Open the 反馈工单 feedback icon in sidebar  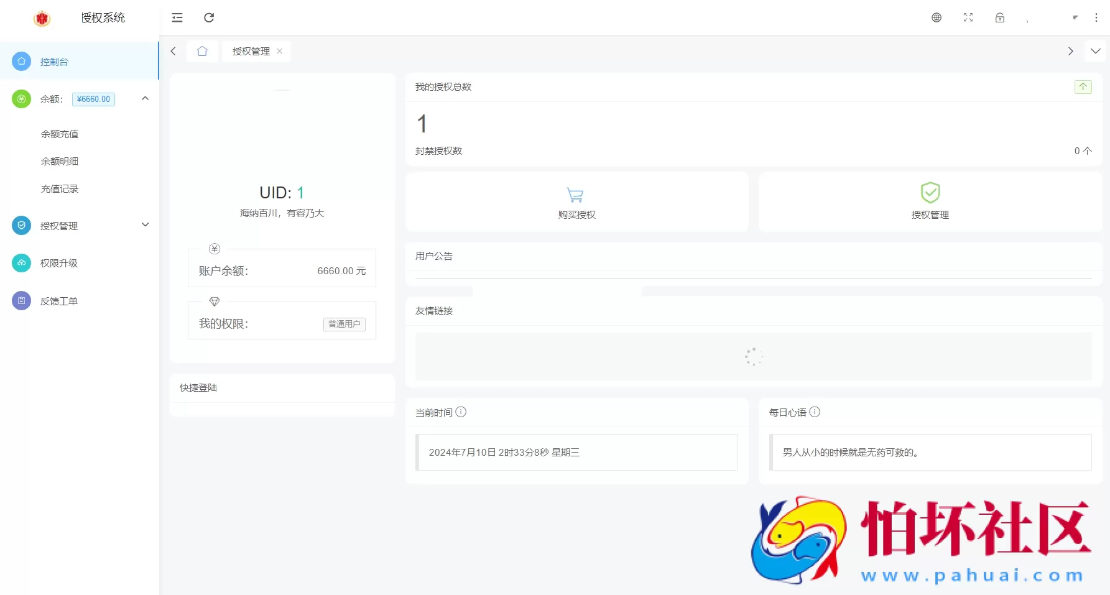point(21,300)
